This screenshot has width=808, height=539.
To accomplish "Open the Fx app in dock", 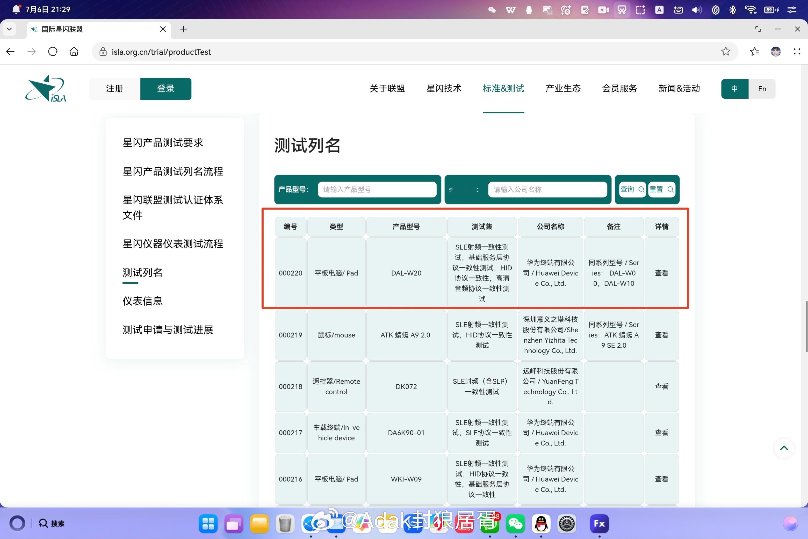I will pyautogui.click(x=599, y=524).
